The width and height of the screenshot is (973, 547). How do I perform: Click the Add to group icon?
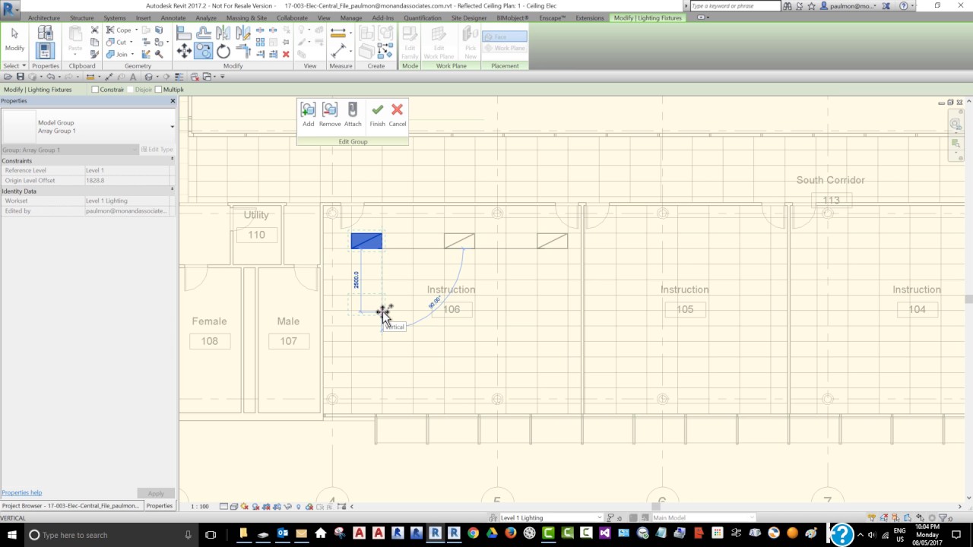[x=308, y=110]
